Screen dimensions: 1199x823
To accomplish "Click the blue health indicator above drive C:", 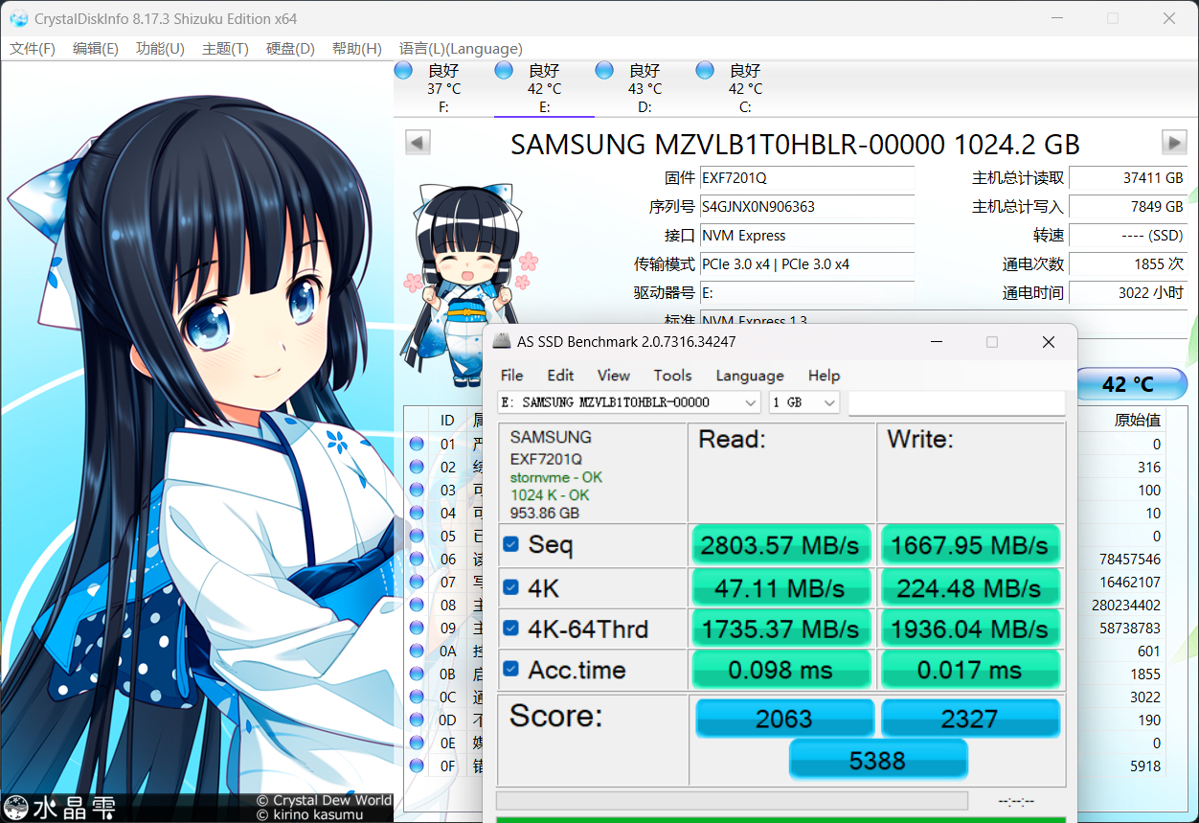I will click(x=704, y=69).
